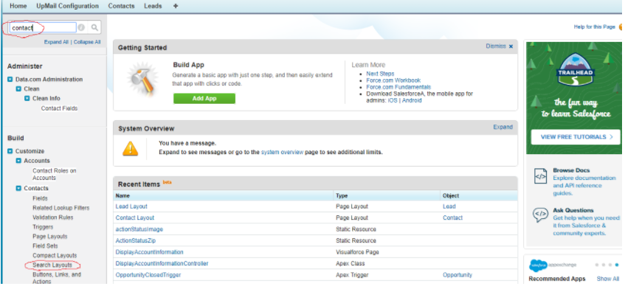The image size is (625, 289).
Task: Open Validation Rules under Contacts
Action: 53,217
